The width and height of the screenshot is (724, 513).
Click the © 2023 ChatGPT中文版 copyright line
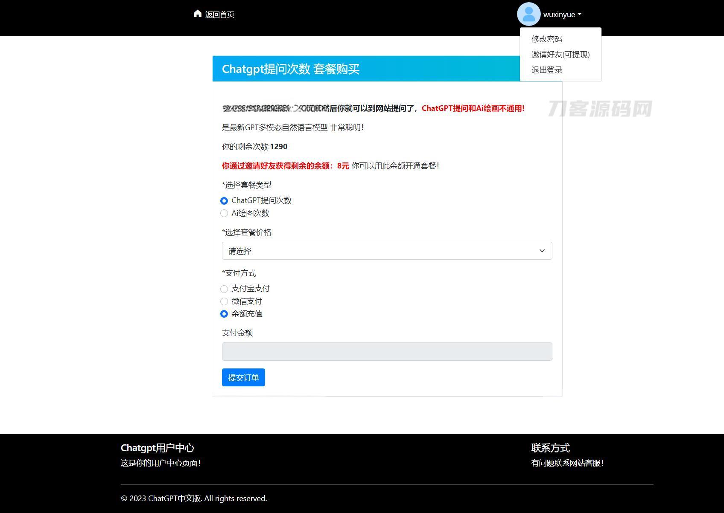click(x=194, y=499)
